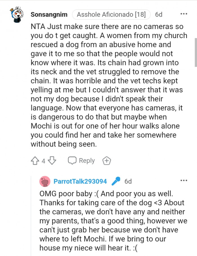Click the speech bubble icon beside Reply

72,161
